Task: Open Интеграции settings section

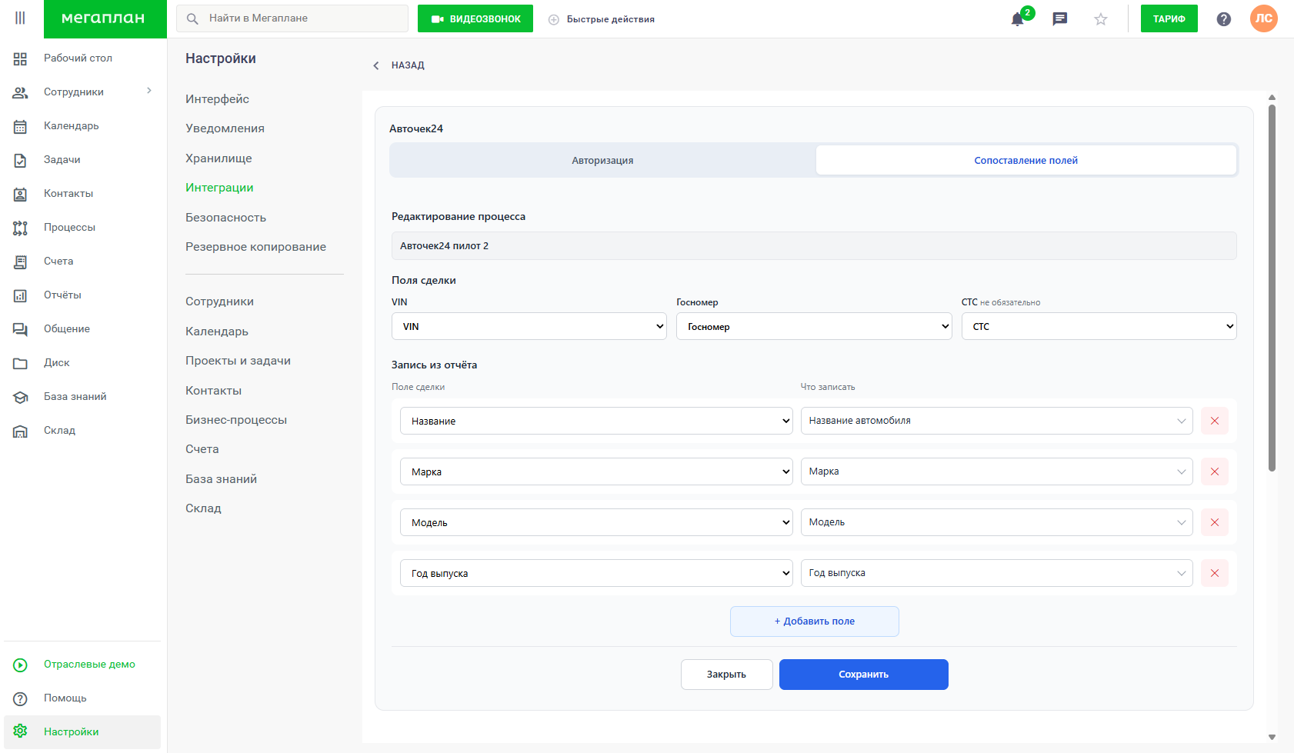Action: pyautogui.click(x=219, y=188)
